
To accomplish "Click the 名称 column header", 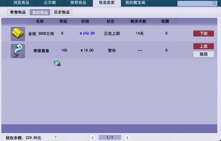I will 40,21.
